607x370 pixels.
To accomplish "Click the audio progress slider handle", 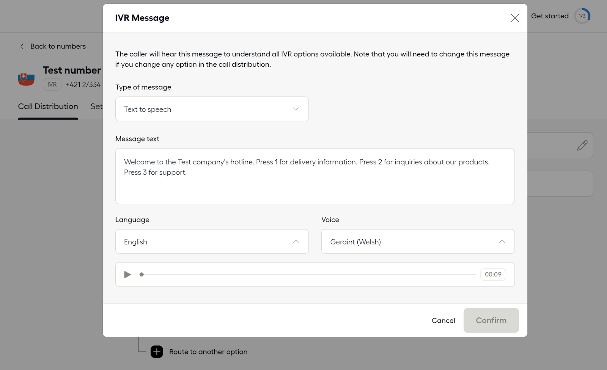I will [142, 275].
